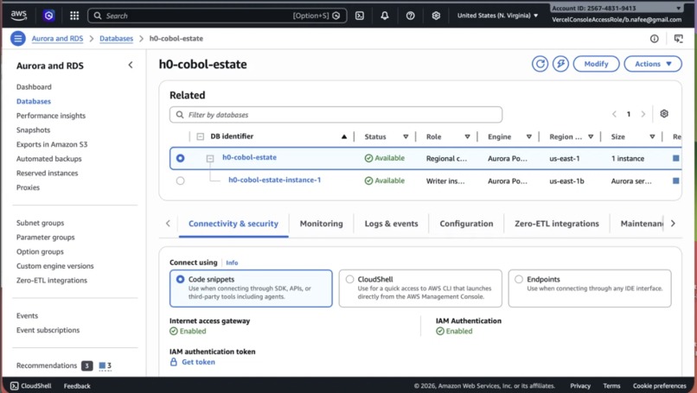Sort by Role column arrow
Image resolution: width=697 pixels, height=393 pixels.
point(467,136)
